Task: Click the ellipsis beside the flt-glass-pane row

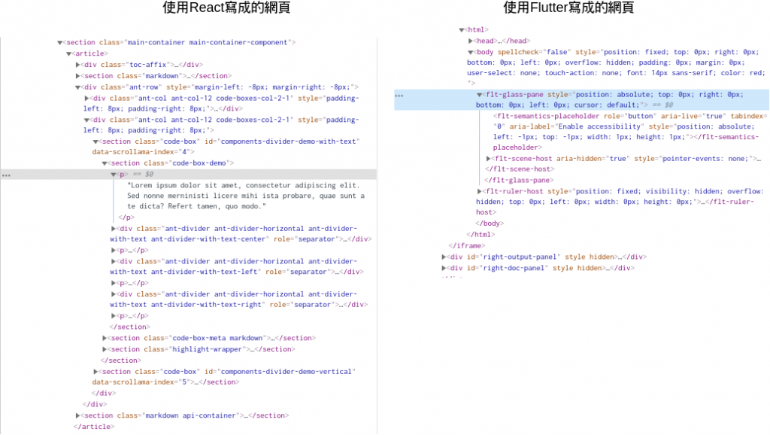Action: pos(399,96)
